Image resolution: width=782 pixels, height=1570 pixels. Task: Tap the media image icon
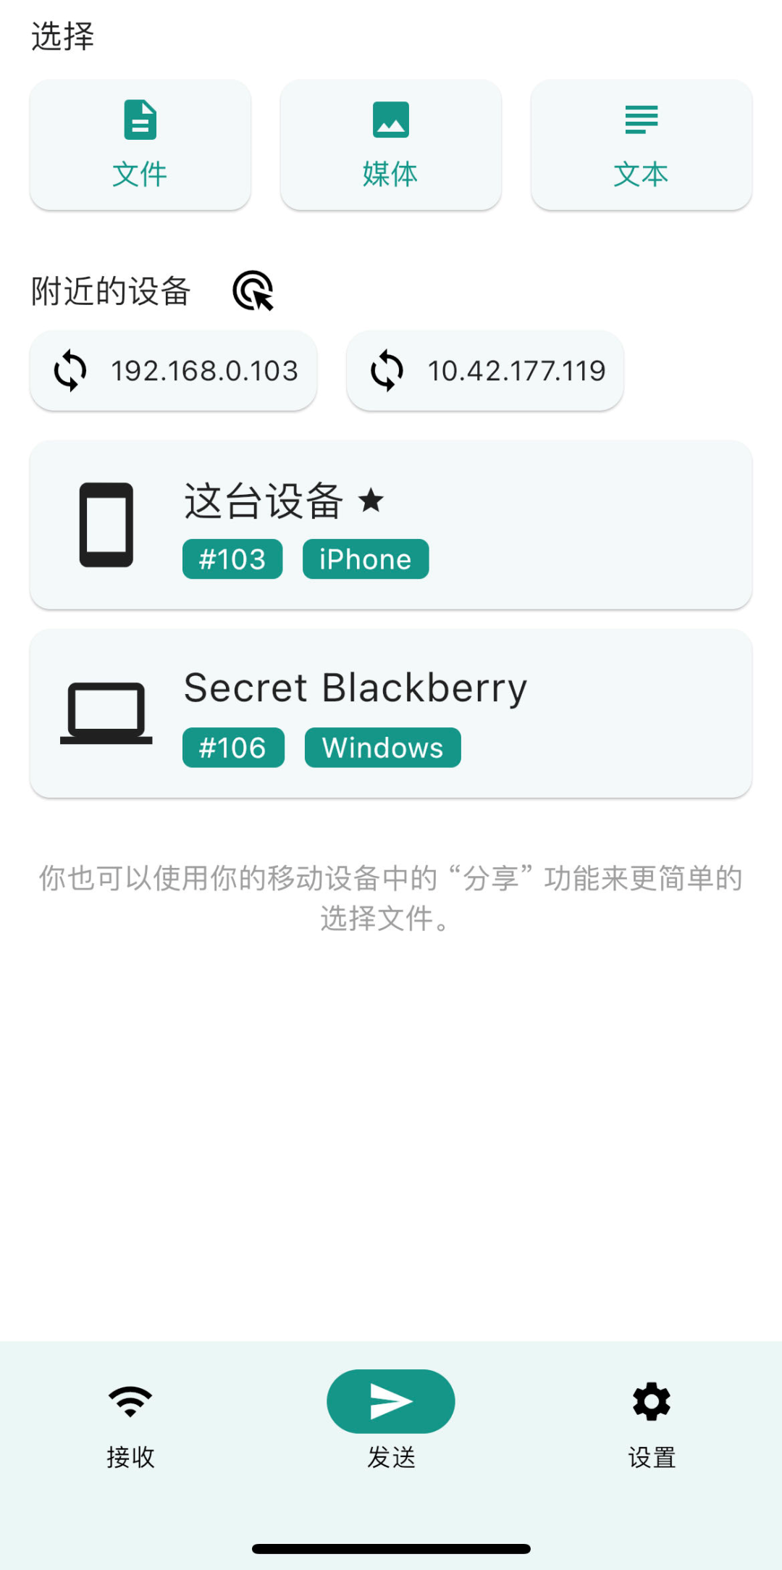coord(391,120)
